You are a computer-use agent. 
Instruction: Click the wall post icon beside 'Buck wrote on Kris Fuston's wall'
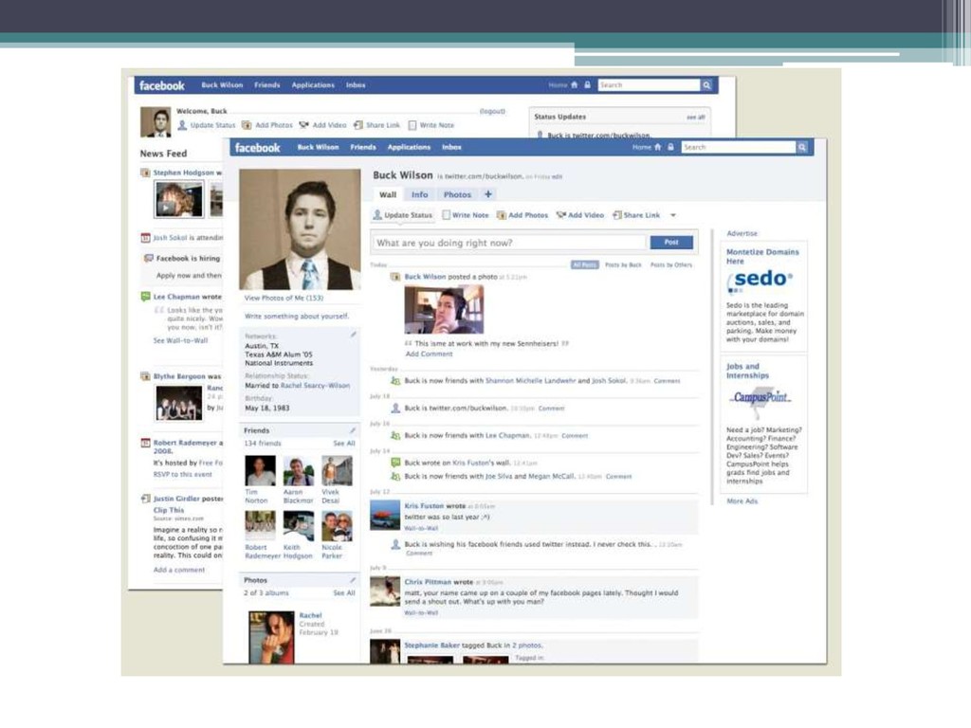point(395,463)
